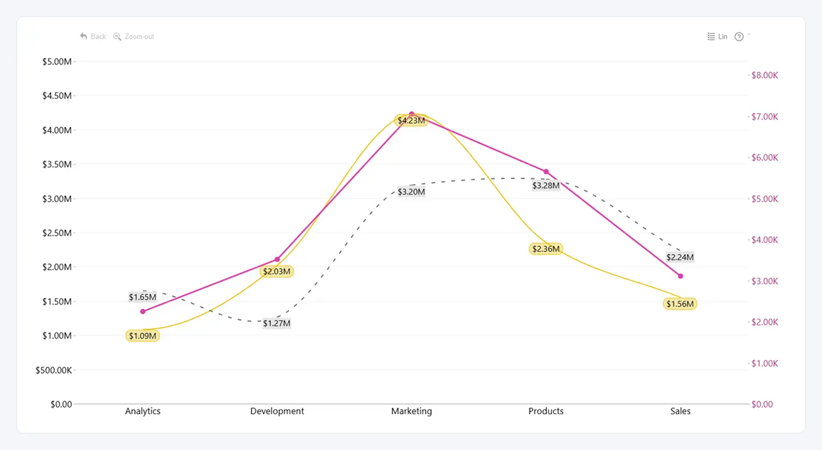Click the magenta data point above Analytics
Viewport: 822px width, 450px height.
coord(143,311)
